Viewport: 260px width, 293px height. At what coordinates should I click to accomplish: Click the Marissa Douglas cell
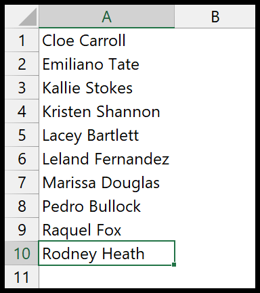pyautogui.click(x=106, y=183)
